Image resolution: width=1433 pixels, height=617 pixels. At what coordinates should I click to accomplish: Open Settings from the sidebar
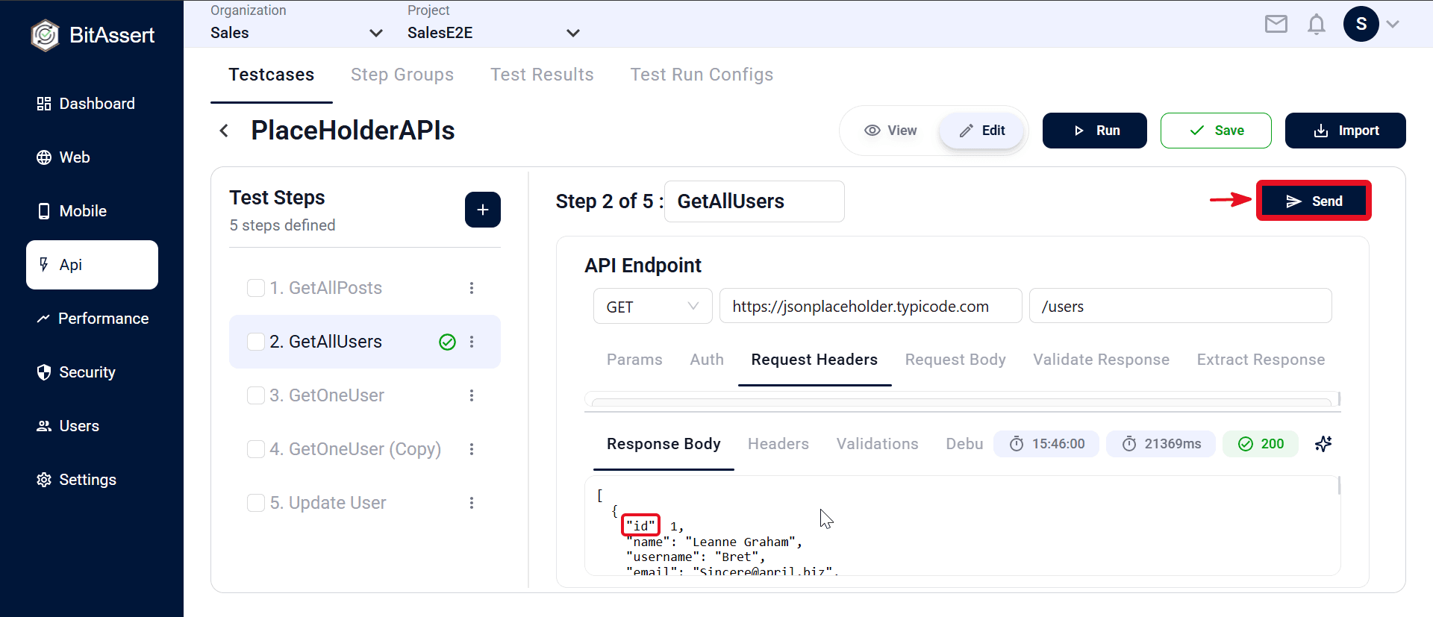76,480
